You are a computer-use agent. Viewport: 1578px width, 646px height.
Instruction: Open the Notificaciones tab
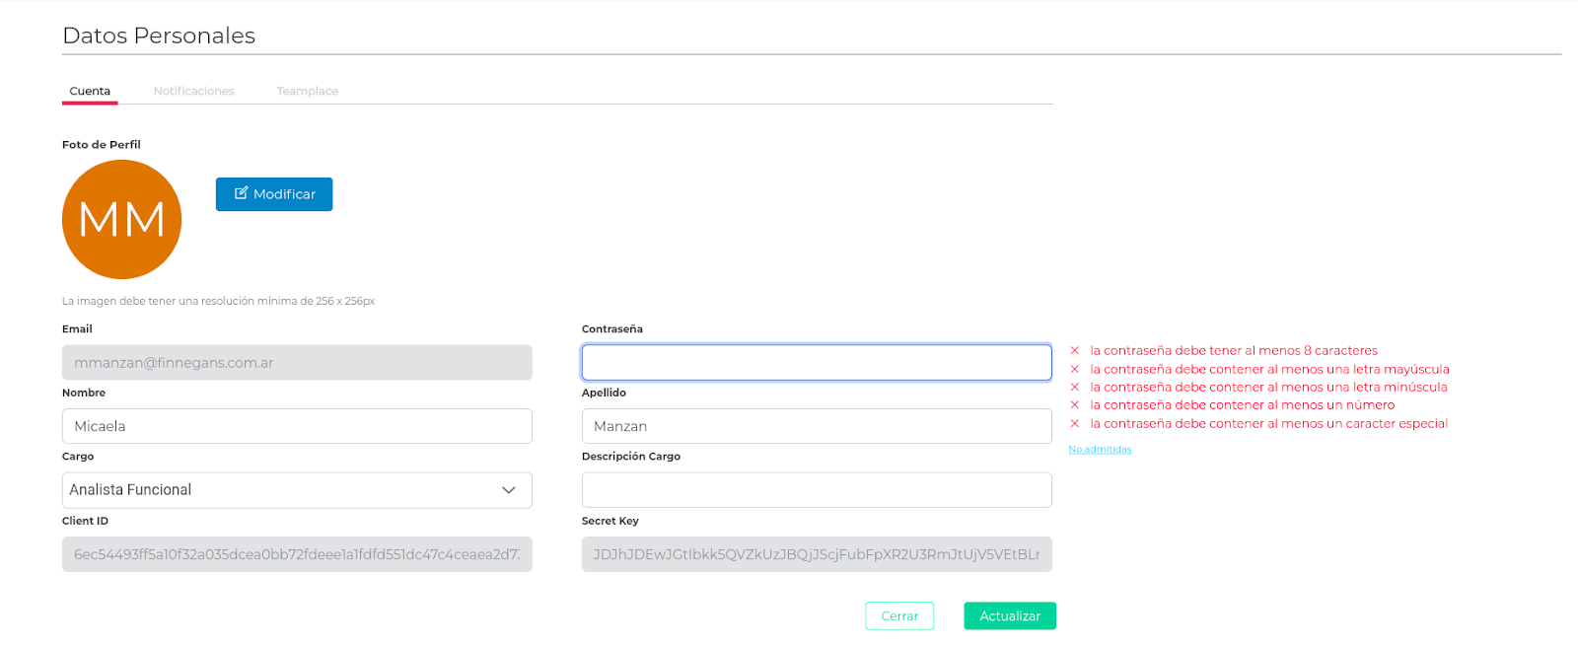click(x=194, y=91)
